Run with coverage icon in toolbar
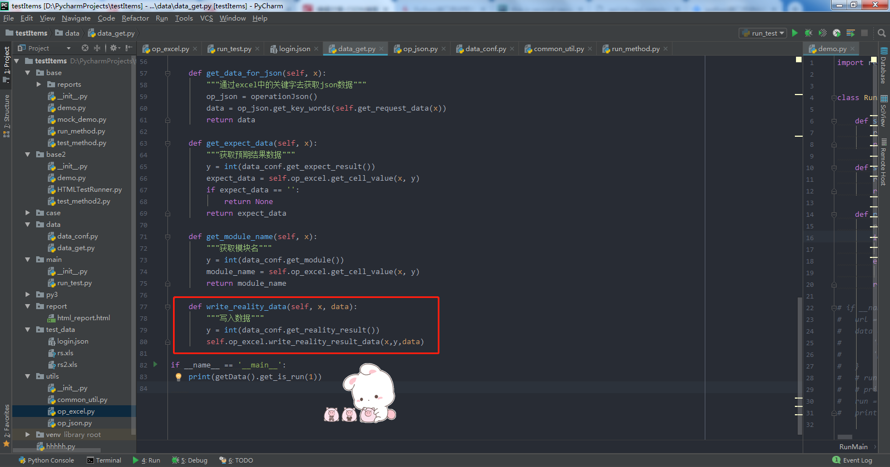The image size is (890, 467). pos(823,33)
